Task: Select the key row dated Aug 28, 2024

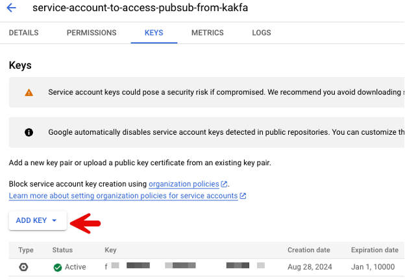Action: 206,267
